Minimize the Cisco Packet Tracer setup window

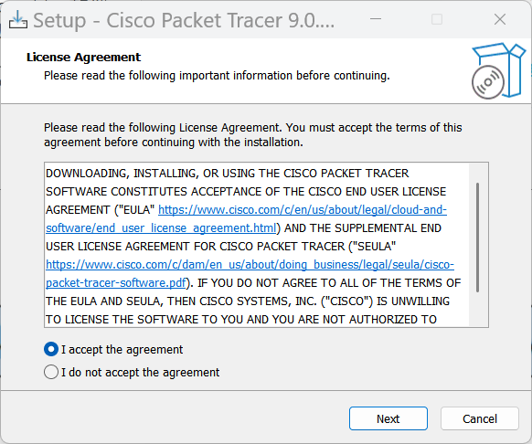pos(376,19)
